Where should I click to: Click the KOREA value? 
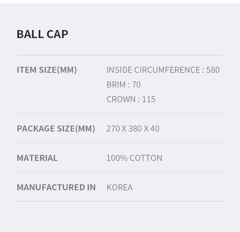coord(120,187)
